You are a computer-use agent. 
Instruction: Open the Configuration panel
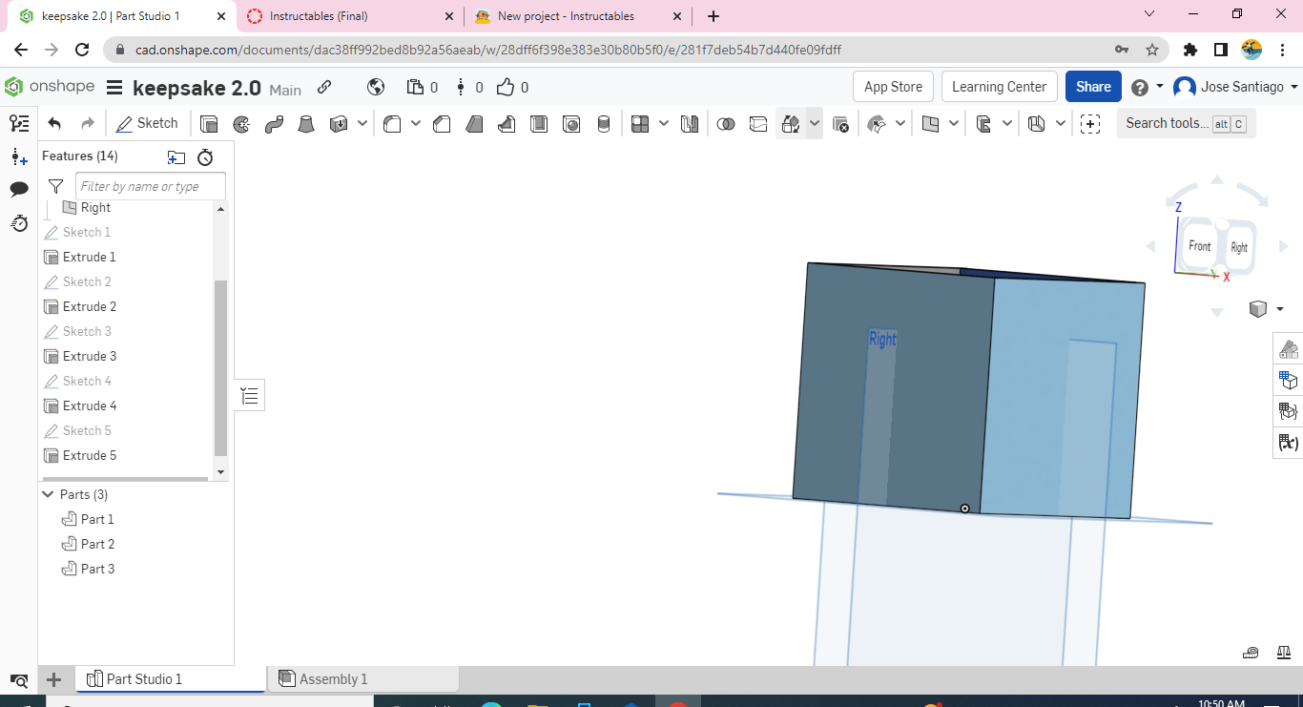(1289, 380)
